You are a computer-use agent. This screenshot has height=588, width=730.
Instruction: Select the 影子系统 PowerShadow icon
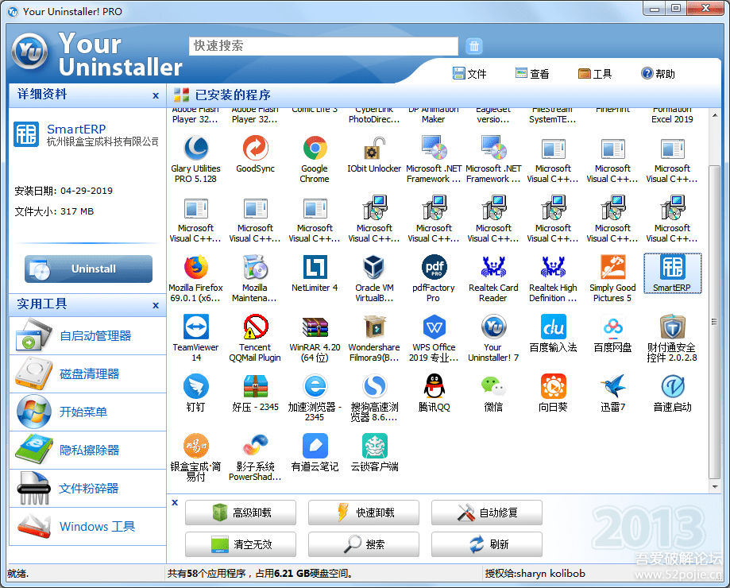coord(255,446)
